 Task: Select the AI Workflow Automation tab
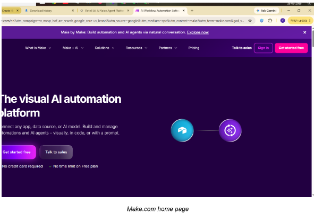pos(160,11)
